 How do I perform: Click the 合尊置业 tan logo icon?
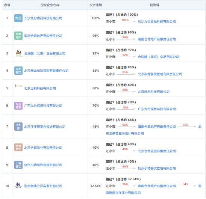coord(18,148)
